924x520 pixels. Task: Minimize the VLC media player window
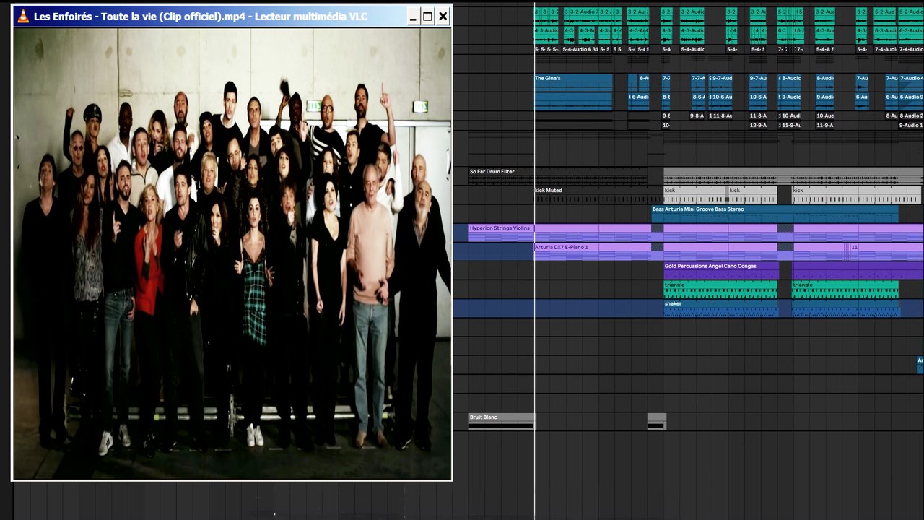point(413,16)
